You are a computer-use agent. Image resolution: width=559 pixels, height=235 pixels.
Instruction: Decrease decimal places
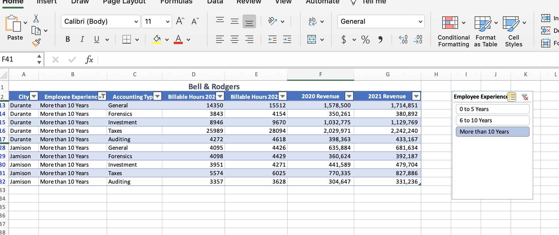[x=418, y=39]
